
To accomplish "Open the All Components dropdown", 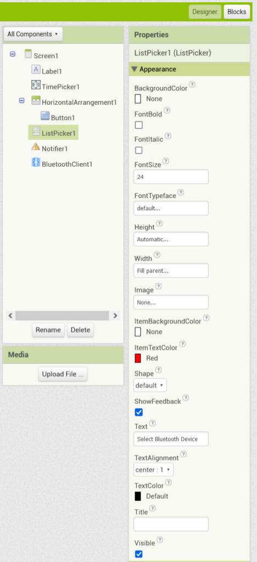I will pyautogui.click(x=33, y=35).
